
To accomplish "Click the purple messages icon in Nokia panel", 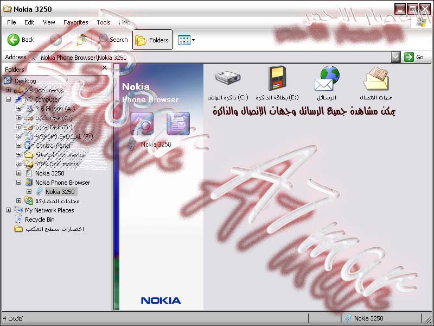I will click(178, 124).
